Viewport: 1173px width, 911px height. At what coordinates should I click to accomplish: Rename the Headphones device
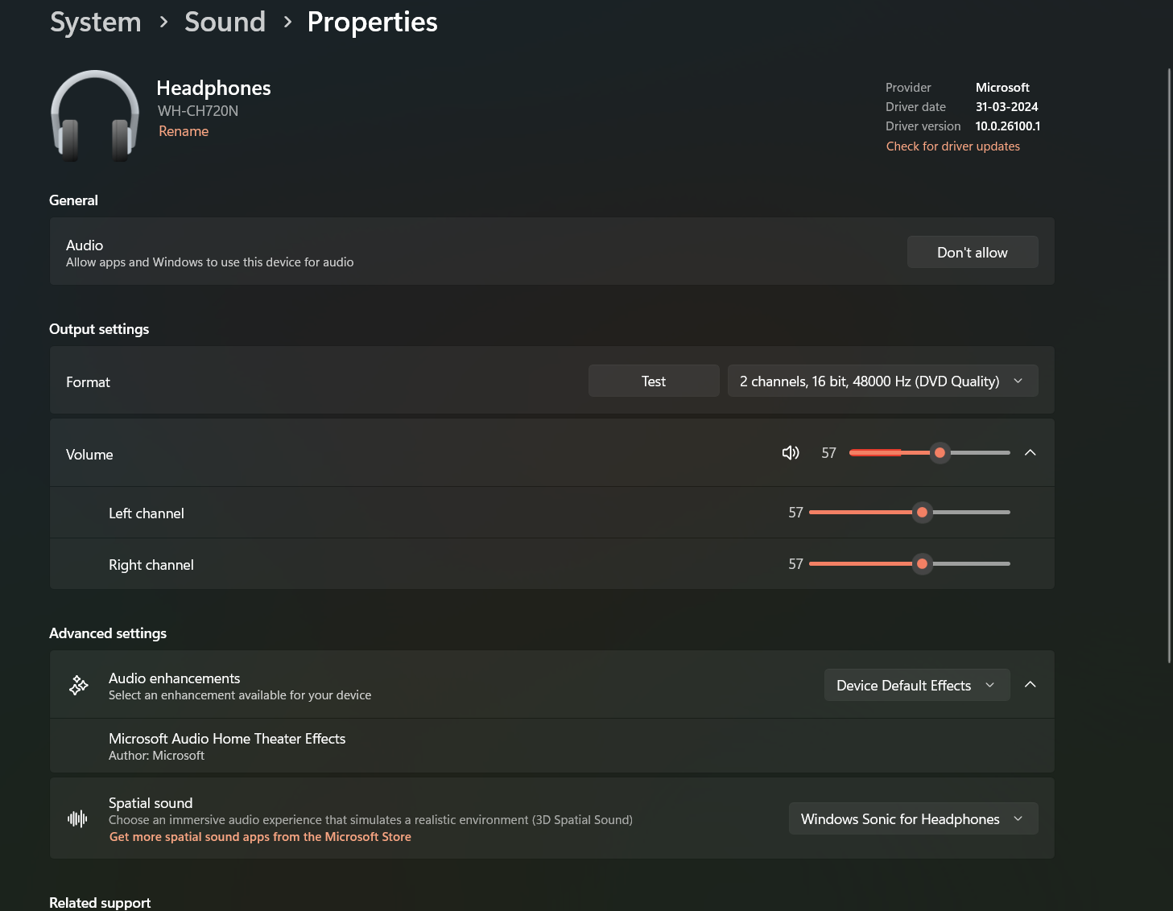(184, 131)
